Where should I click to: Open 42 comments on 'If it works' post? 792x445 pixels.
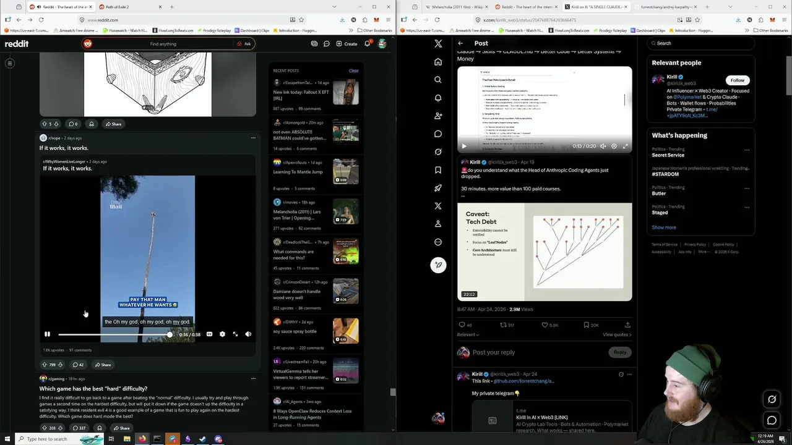point(78,365)
